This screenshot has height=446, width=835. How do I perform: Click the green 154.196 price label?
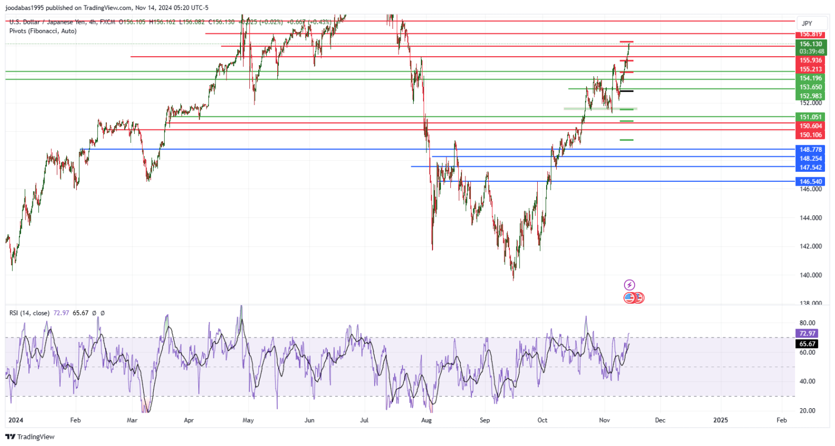[x=811, y=78]
